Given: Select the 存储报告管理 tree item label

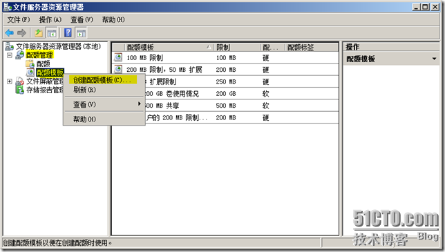Looking at the screenshot, I should tap(45, 90).
